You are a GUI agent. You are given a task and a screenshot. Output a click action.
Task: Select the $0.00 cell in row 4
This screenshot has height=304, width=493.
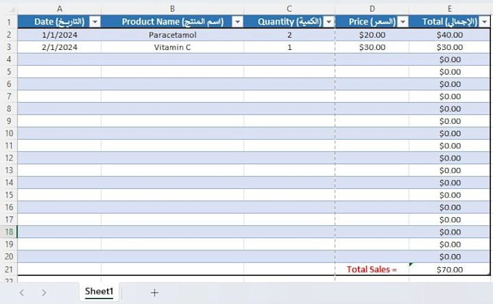point(449,59)
